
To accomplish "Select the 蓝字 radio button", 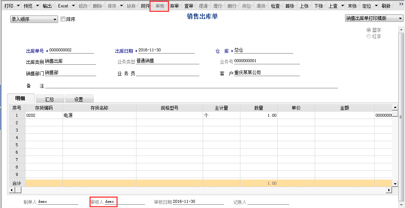I will point(368,30).
